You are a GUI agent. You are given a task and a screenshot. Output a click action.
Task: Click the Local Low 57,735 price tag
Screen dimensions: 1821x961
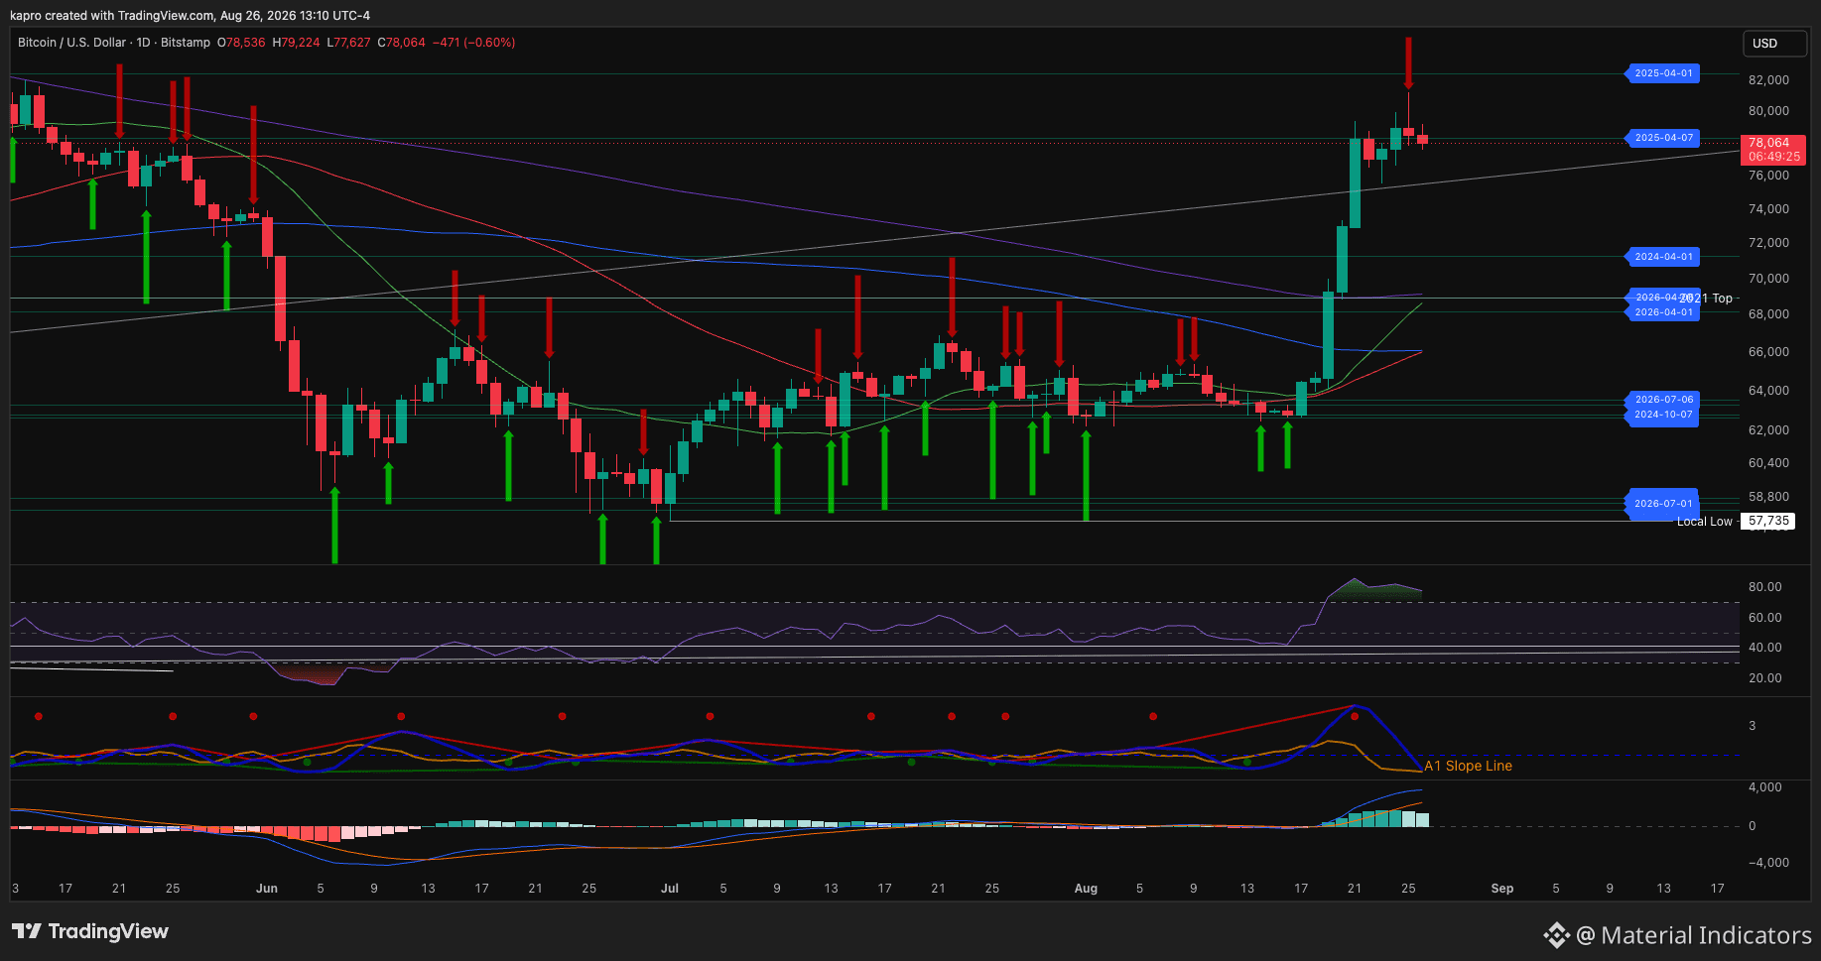click(x=1767, y=521)
